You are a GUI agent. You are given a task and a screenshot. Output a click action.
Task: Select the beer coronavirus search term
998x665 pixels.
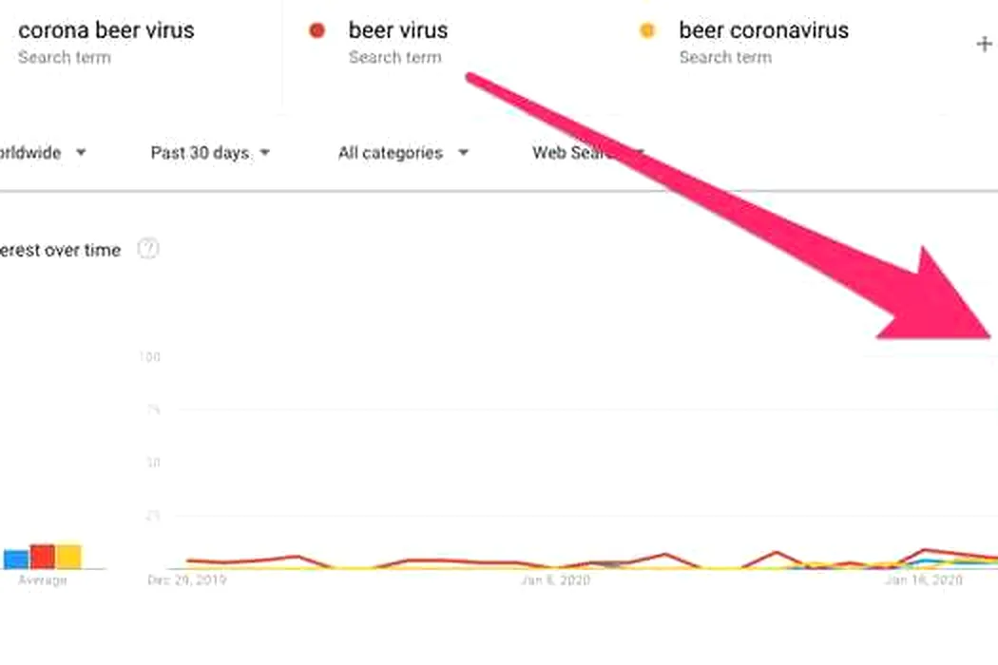coord(764,29)
